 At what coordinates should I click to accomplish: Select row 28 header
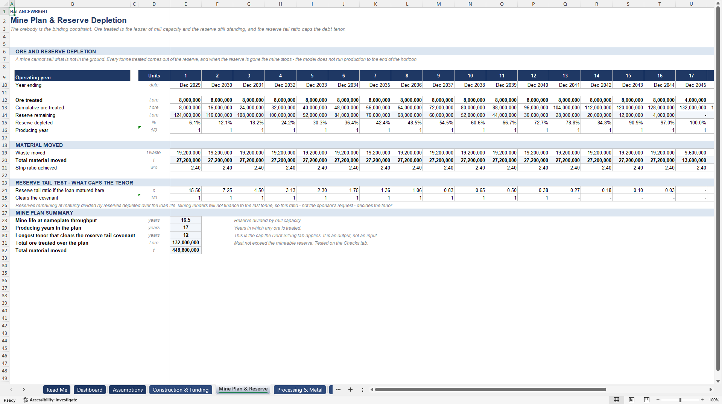[x=5, y=220]
